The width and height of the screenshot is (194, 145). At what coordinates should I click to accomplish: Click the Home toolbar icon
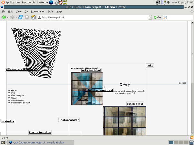point(33,17)
